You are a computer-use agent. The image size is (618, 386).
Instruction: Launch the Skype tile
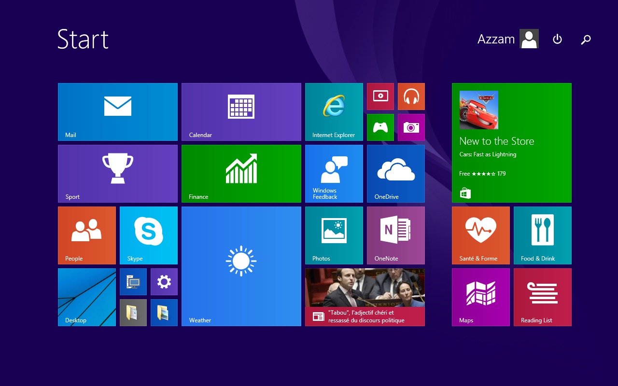[149, 235]
